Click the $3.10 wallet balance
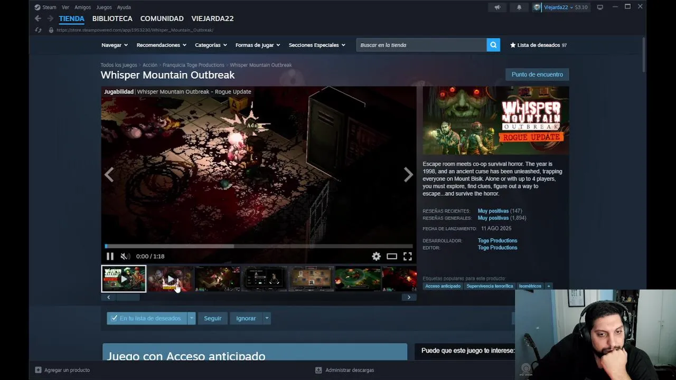Screen dimensions: 676x380 coord(581,7)
